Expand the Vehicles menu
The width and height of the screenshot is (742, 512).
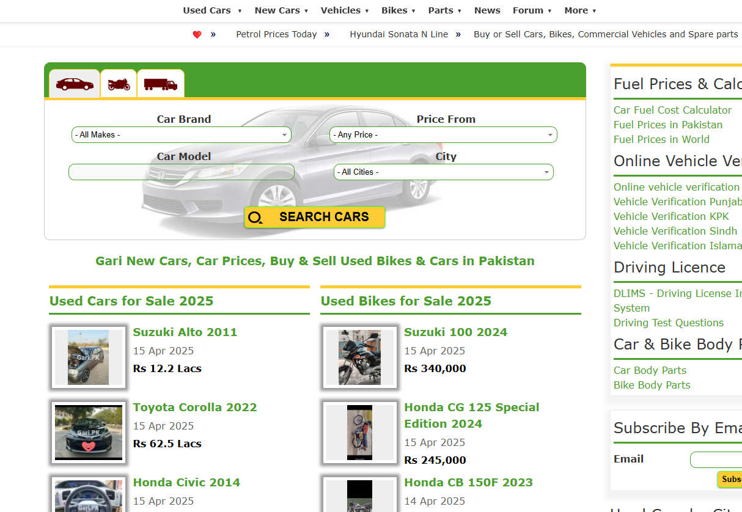click(345, 10)
